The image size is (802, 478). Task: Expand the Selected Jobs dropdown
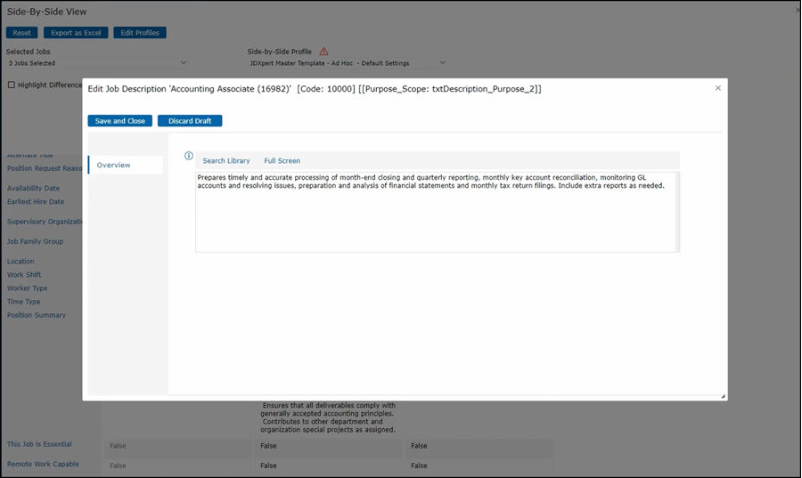184,63
